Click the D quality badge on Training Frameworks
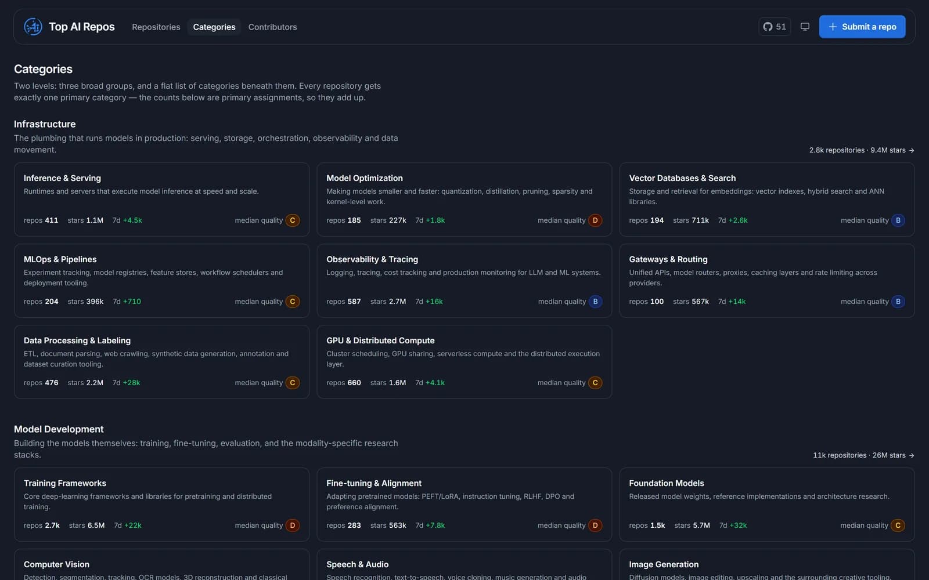929x580 pixels. [293, 525]
